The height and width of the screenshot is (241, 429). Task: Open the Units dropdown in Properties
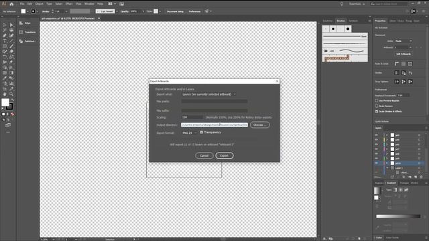tap(404, 41)
